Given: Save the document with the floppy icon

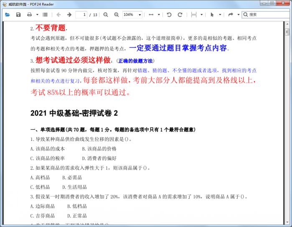Looking at the screenshot, I should point(18,15).
